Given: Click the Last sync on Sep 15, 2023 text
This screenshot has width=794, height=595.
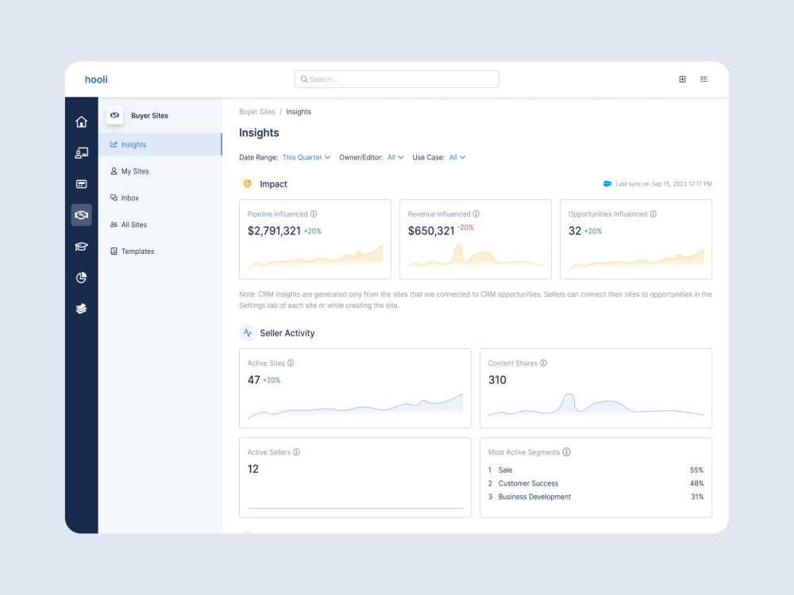Looking at the screenshot, I should click(663, 184).
